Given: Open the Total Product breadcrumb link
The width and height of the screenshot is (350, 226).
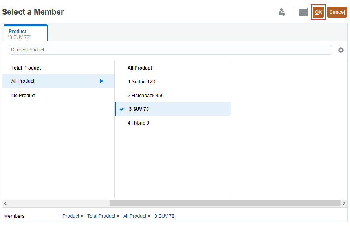Looking at the screenshot, I should (x=101, y=216).
